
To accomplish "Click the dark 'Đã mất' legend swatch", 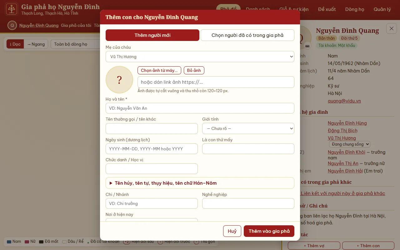I will coord(41,242).
